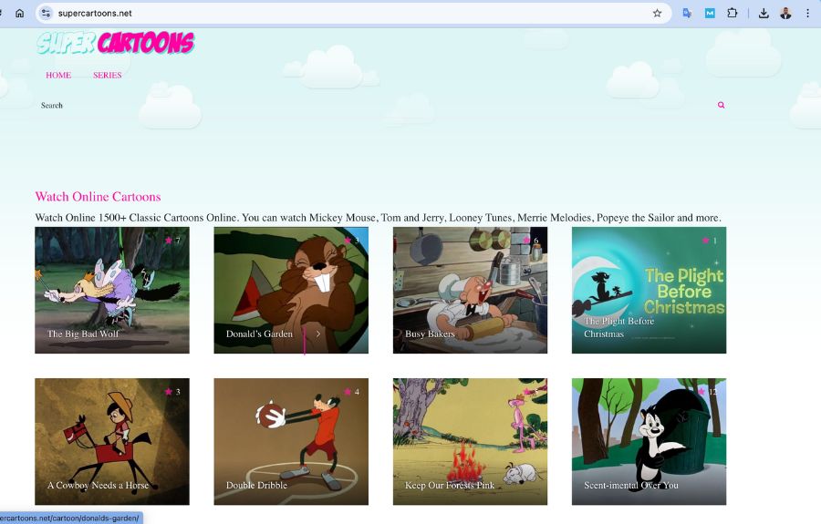Click the Super Cartoons logo
821x524 pixels.
(x=115, y=43)
